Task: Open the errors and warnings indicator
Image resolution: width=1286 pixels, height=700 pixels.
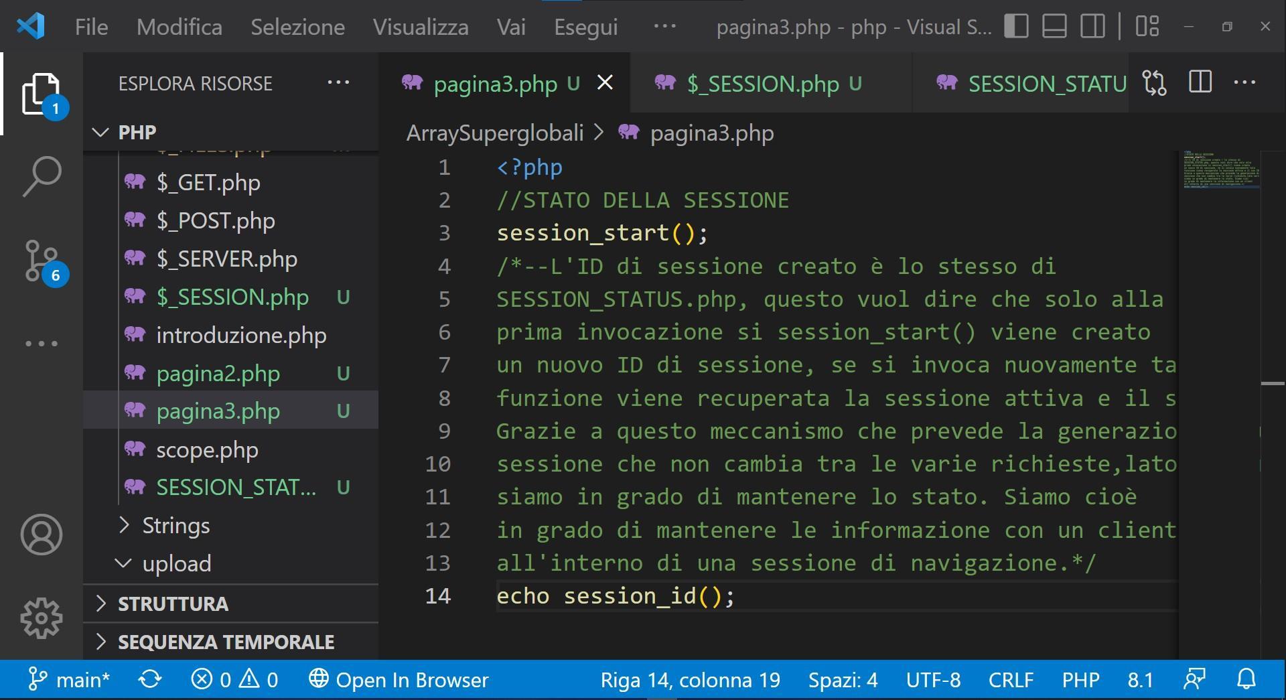Action: coord(234,680)
